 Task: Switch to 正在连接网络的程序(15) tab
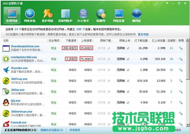[21, 130]
